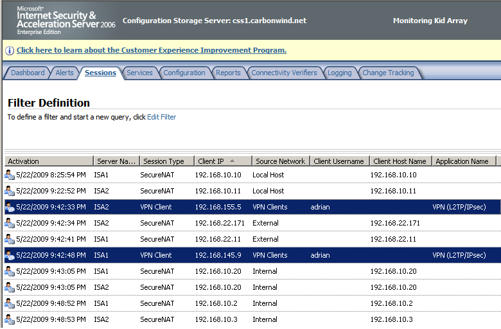Click Local Host in 8:25:54 PM row

click(268, 175)
